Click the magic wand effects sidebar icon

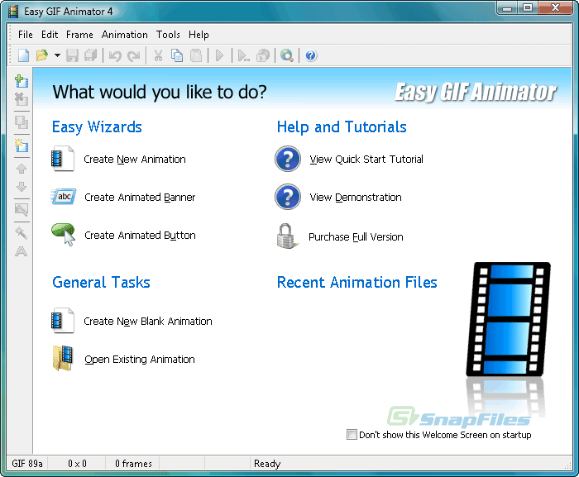coord(22,233)
